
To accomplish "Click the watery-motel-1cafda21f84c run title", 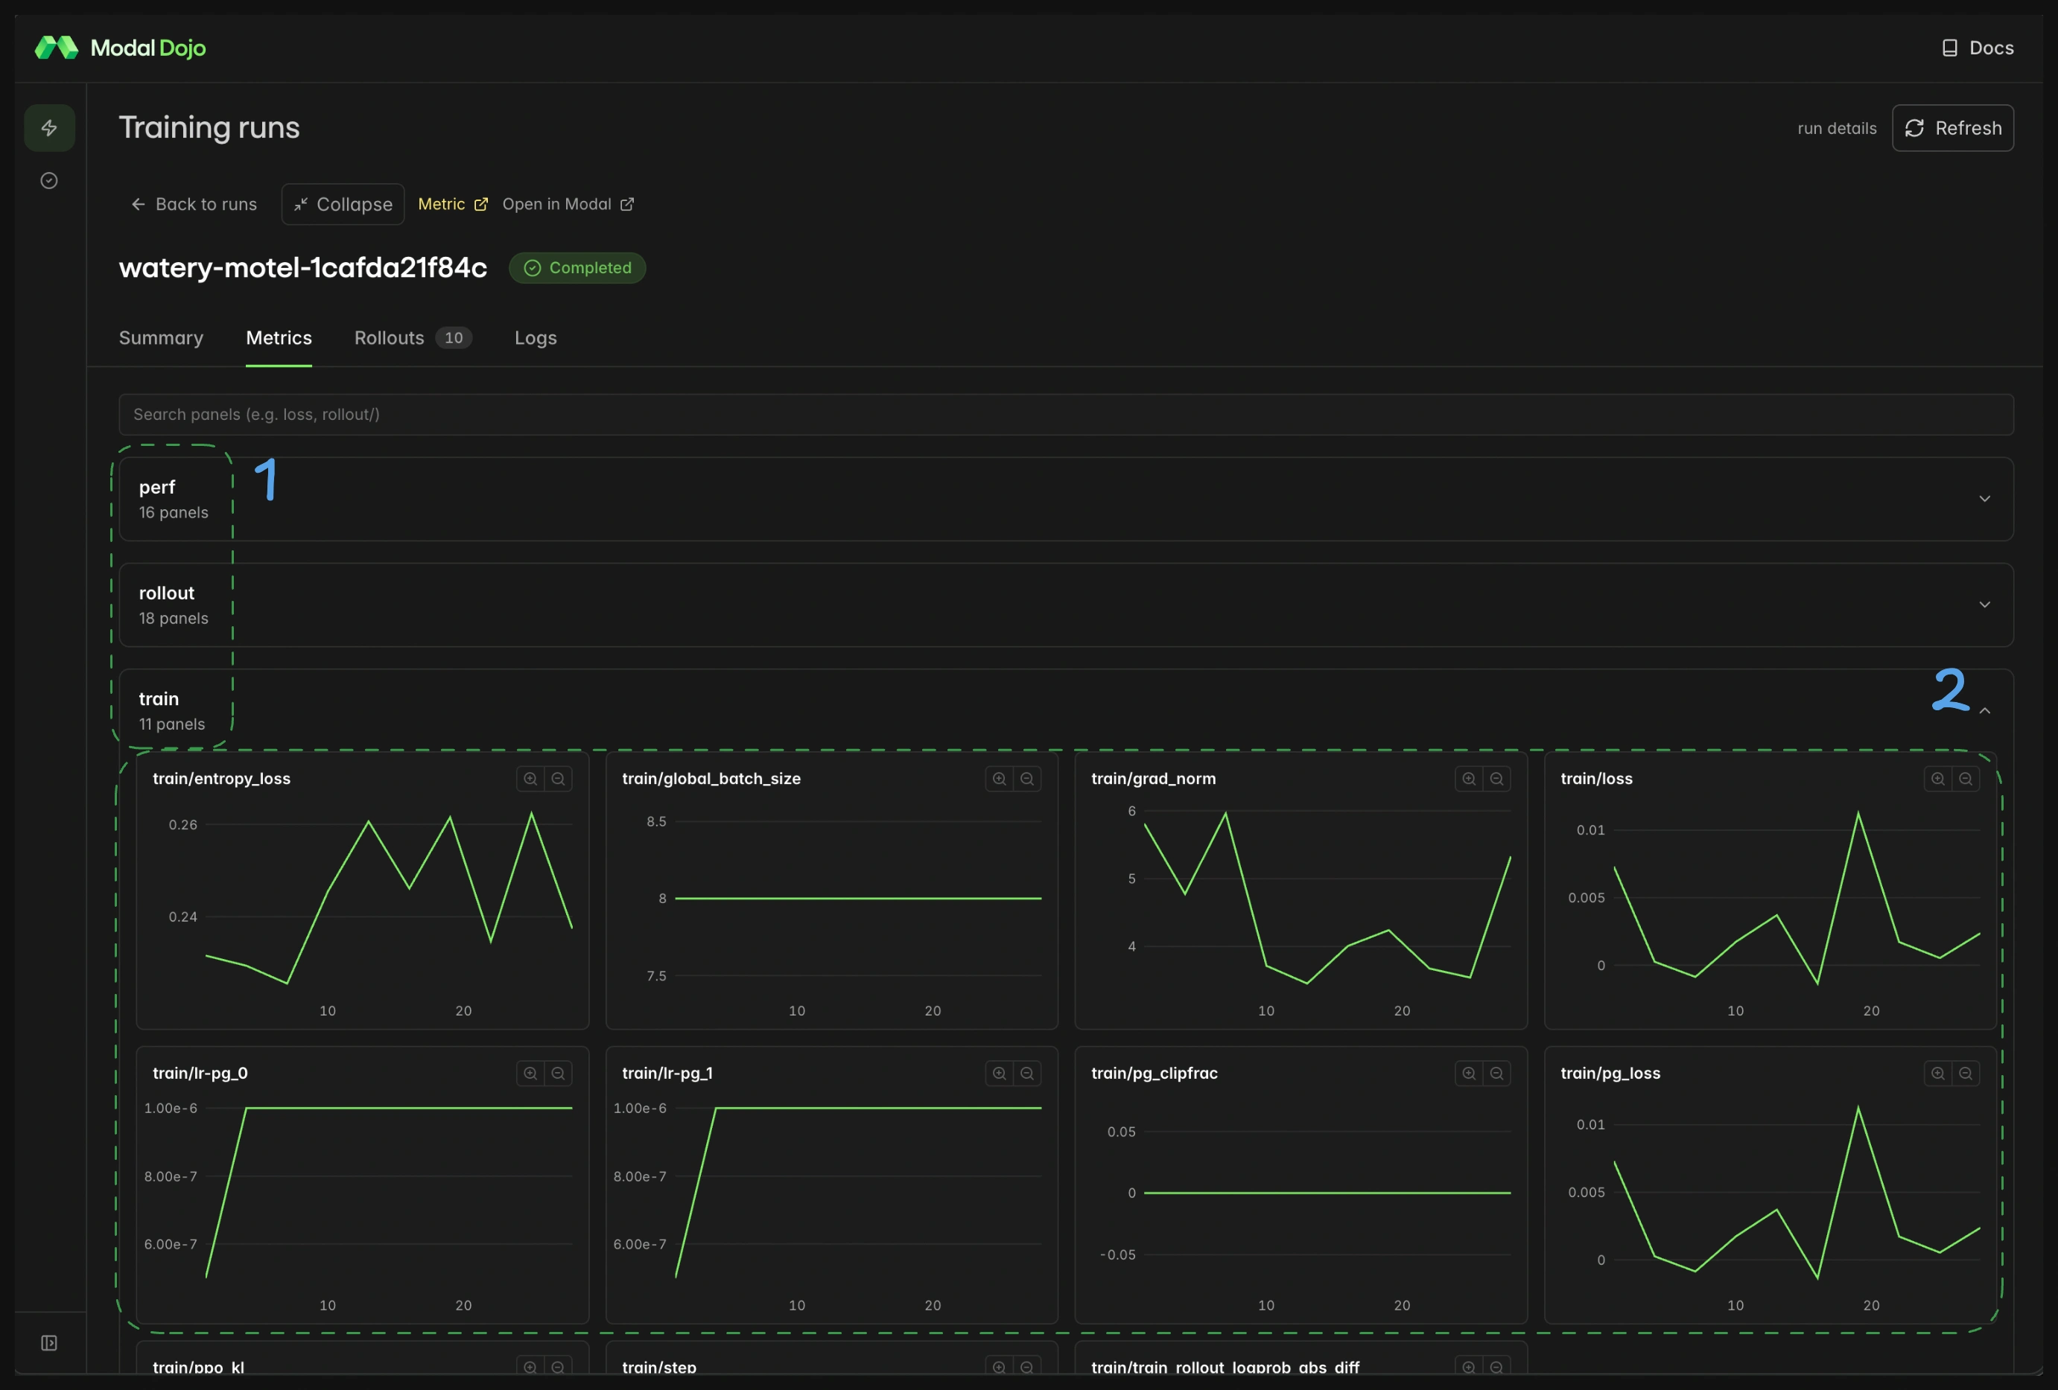I will [303, 267].
